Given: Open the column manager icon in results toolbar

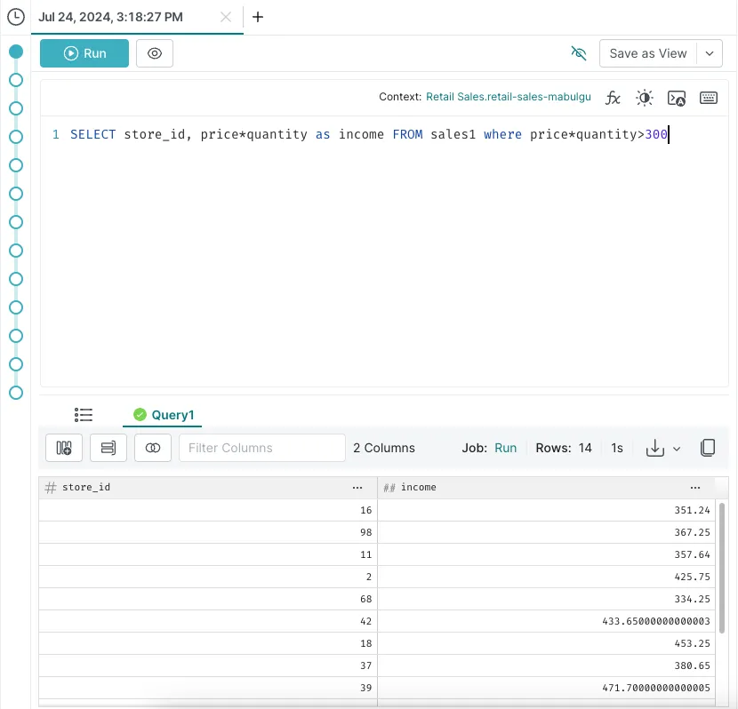Looking at the screenshot, I should click(63, 448).
